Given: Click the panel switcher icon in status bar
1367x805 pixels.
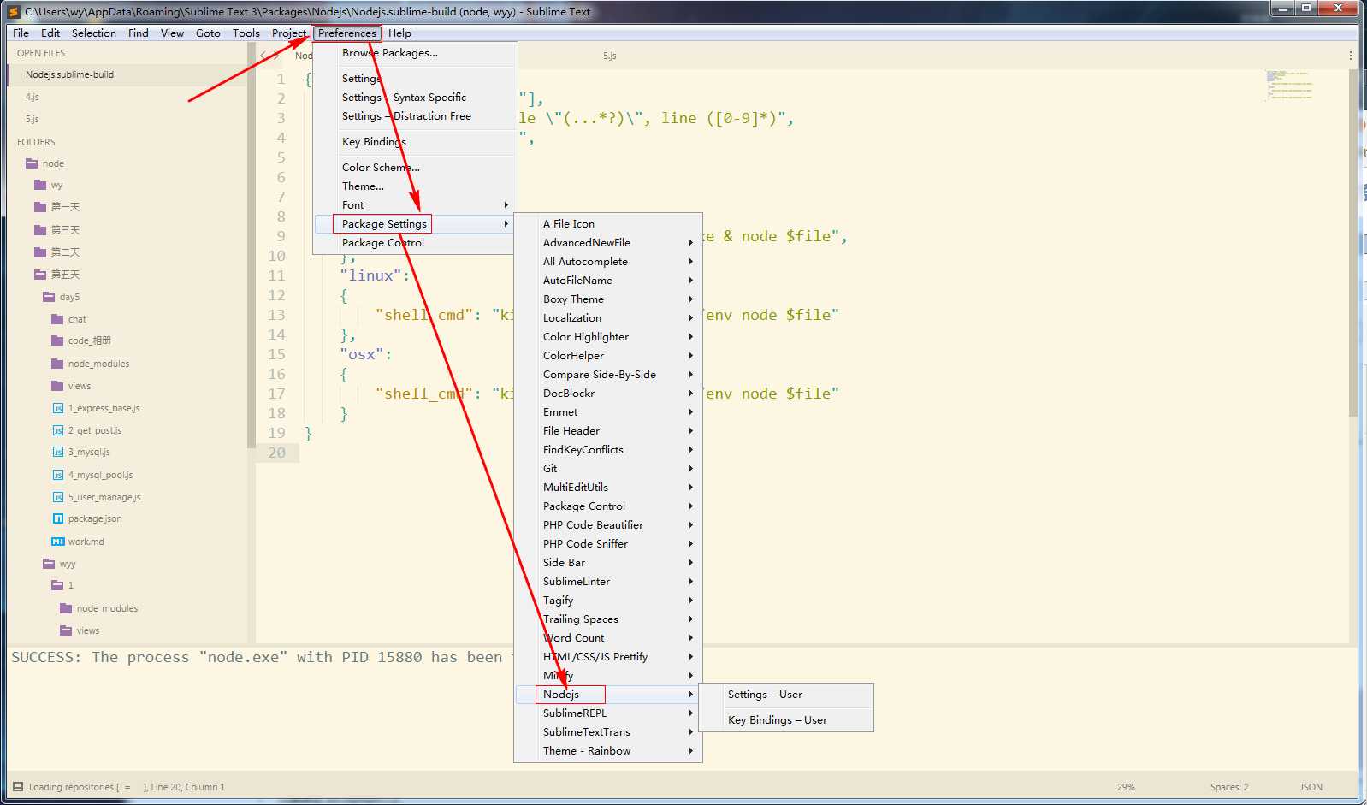Looking at the screenshot, I should (x=17, y=787).
